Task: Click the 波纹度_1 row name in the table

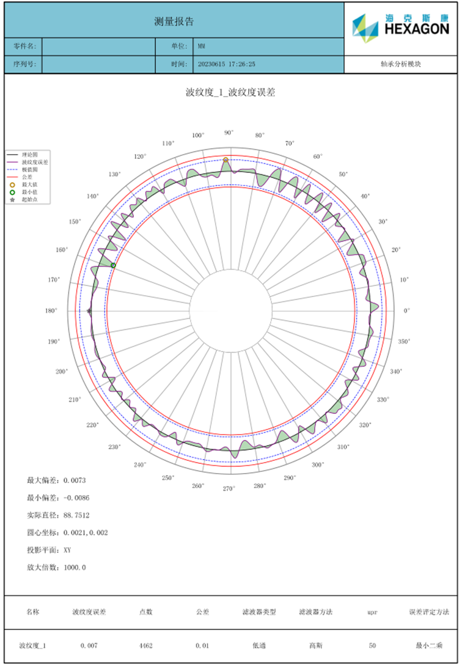Action: coord(32,645)
